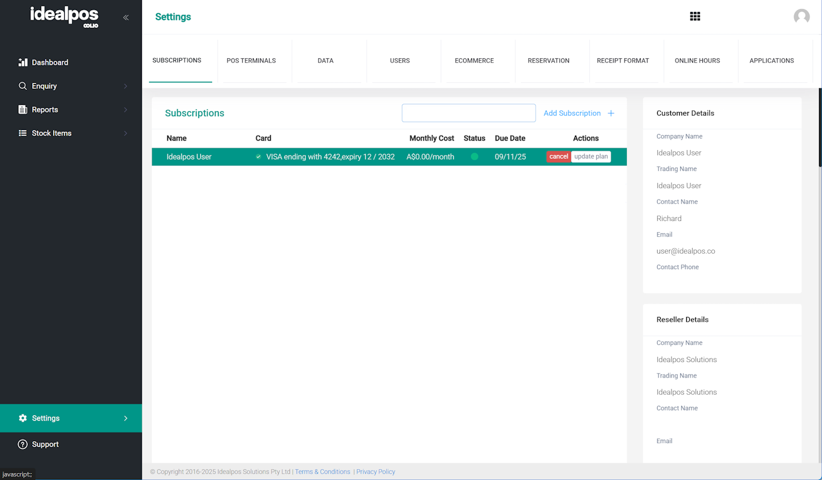Open the Receipt Format tab

623,61
